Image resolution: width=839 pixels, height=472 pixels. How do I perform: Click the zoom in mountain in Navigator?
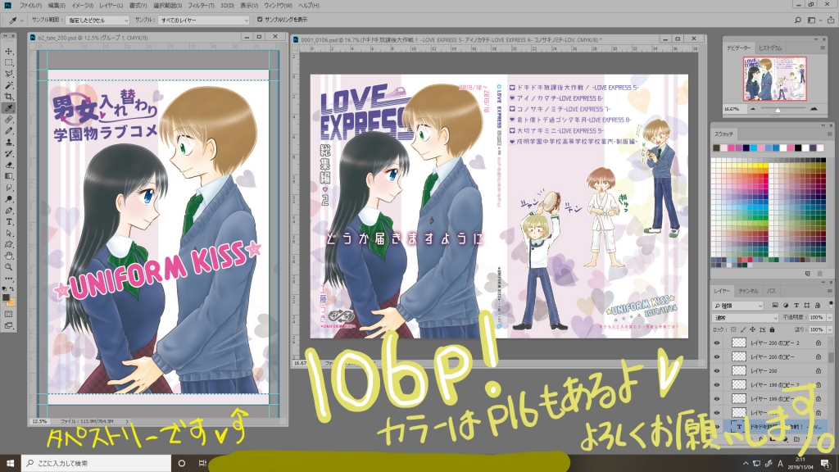coord(814,109)
